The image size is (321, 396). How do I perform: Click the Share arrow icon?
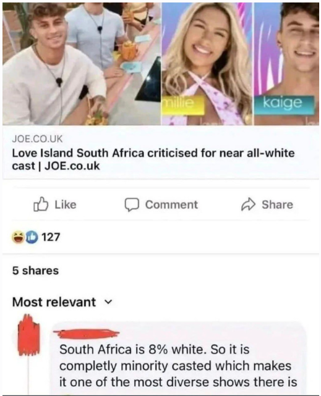[249, 205]
